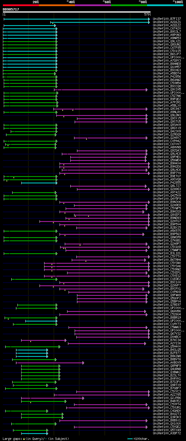Viewport: 186px width, 441px height.
Task: Select the label UniRef100_C1MY73
Action: click(167, 324)
